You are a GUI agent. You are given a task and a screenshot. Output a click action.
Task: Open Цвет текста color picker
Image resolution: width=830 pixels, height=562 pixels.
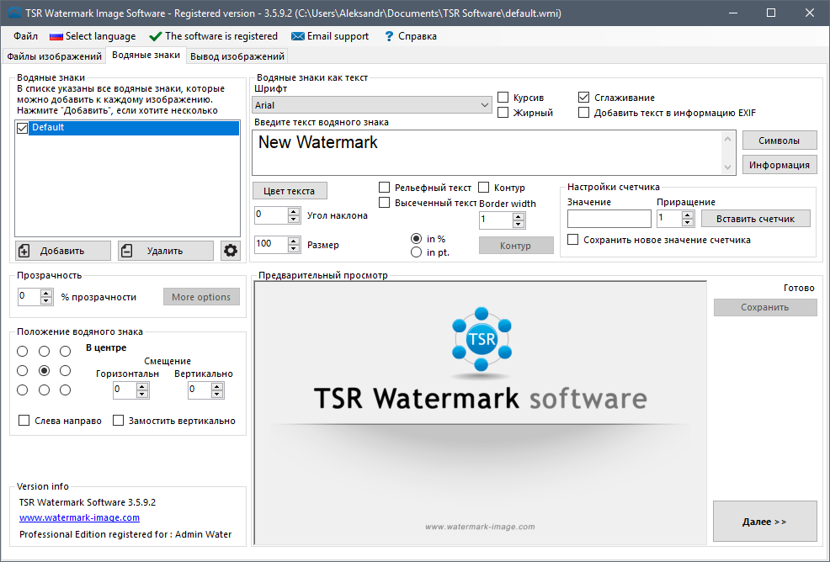click(x=290, y=191)
